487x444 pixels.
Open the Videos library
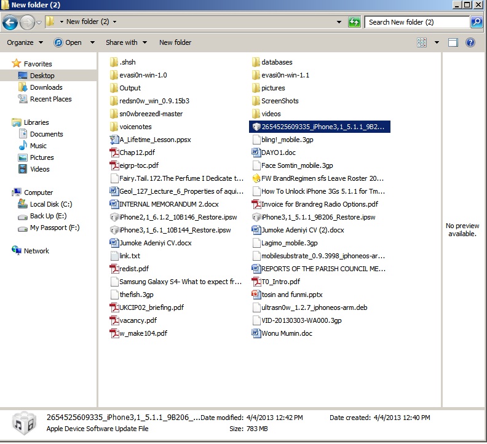point(34,169)
